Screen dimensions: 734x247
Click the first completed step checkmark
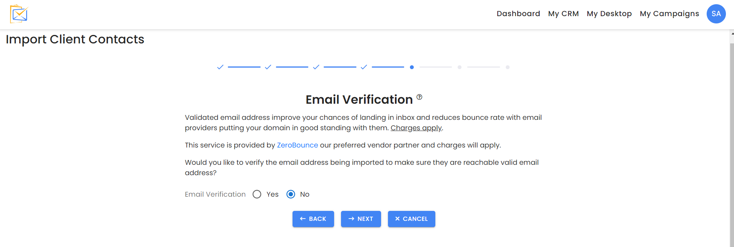click(220, 67)
